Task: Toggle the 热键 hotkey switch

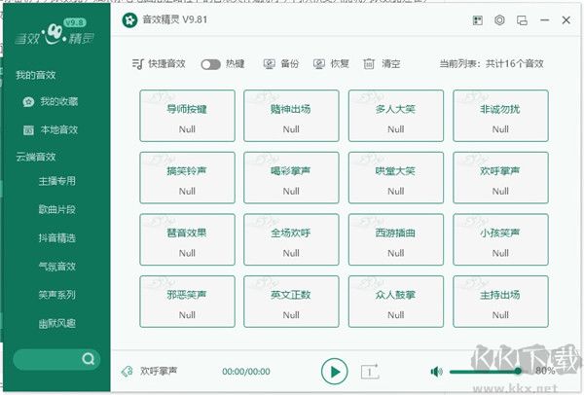Action: pyautogui.click(x=211, y=64)
